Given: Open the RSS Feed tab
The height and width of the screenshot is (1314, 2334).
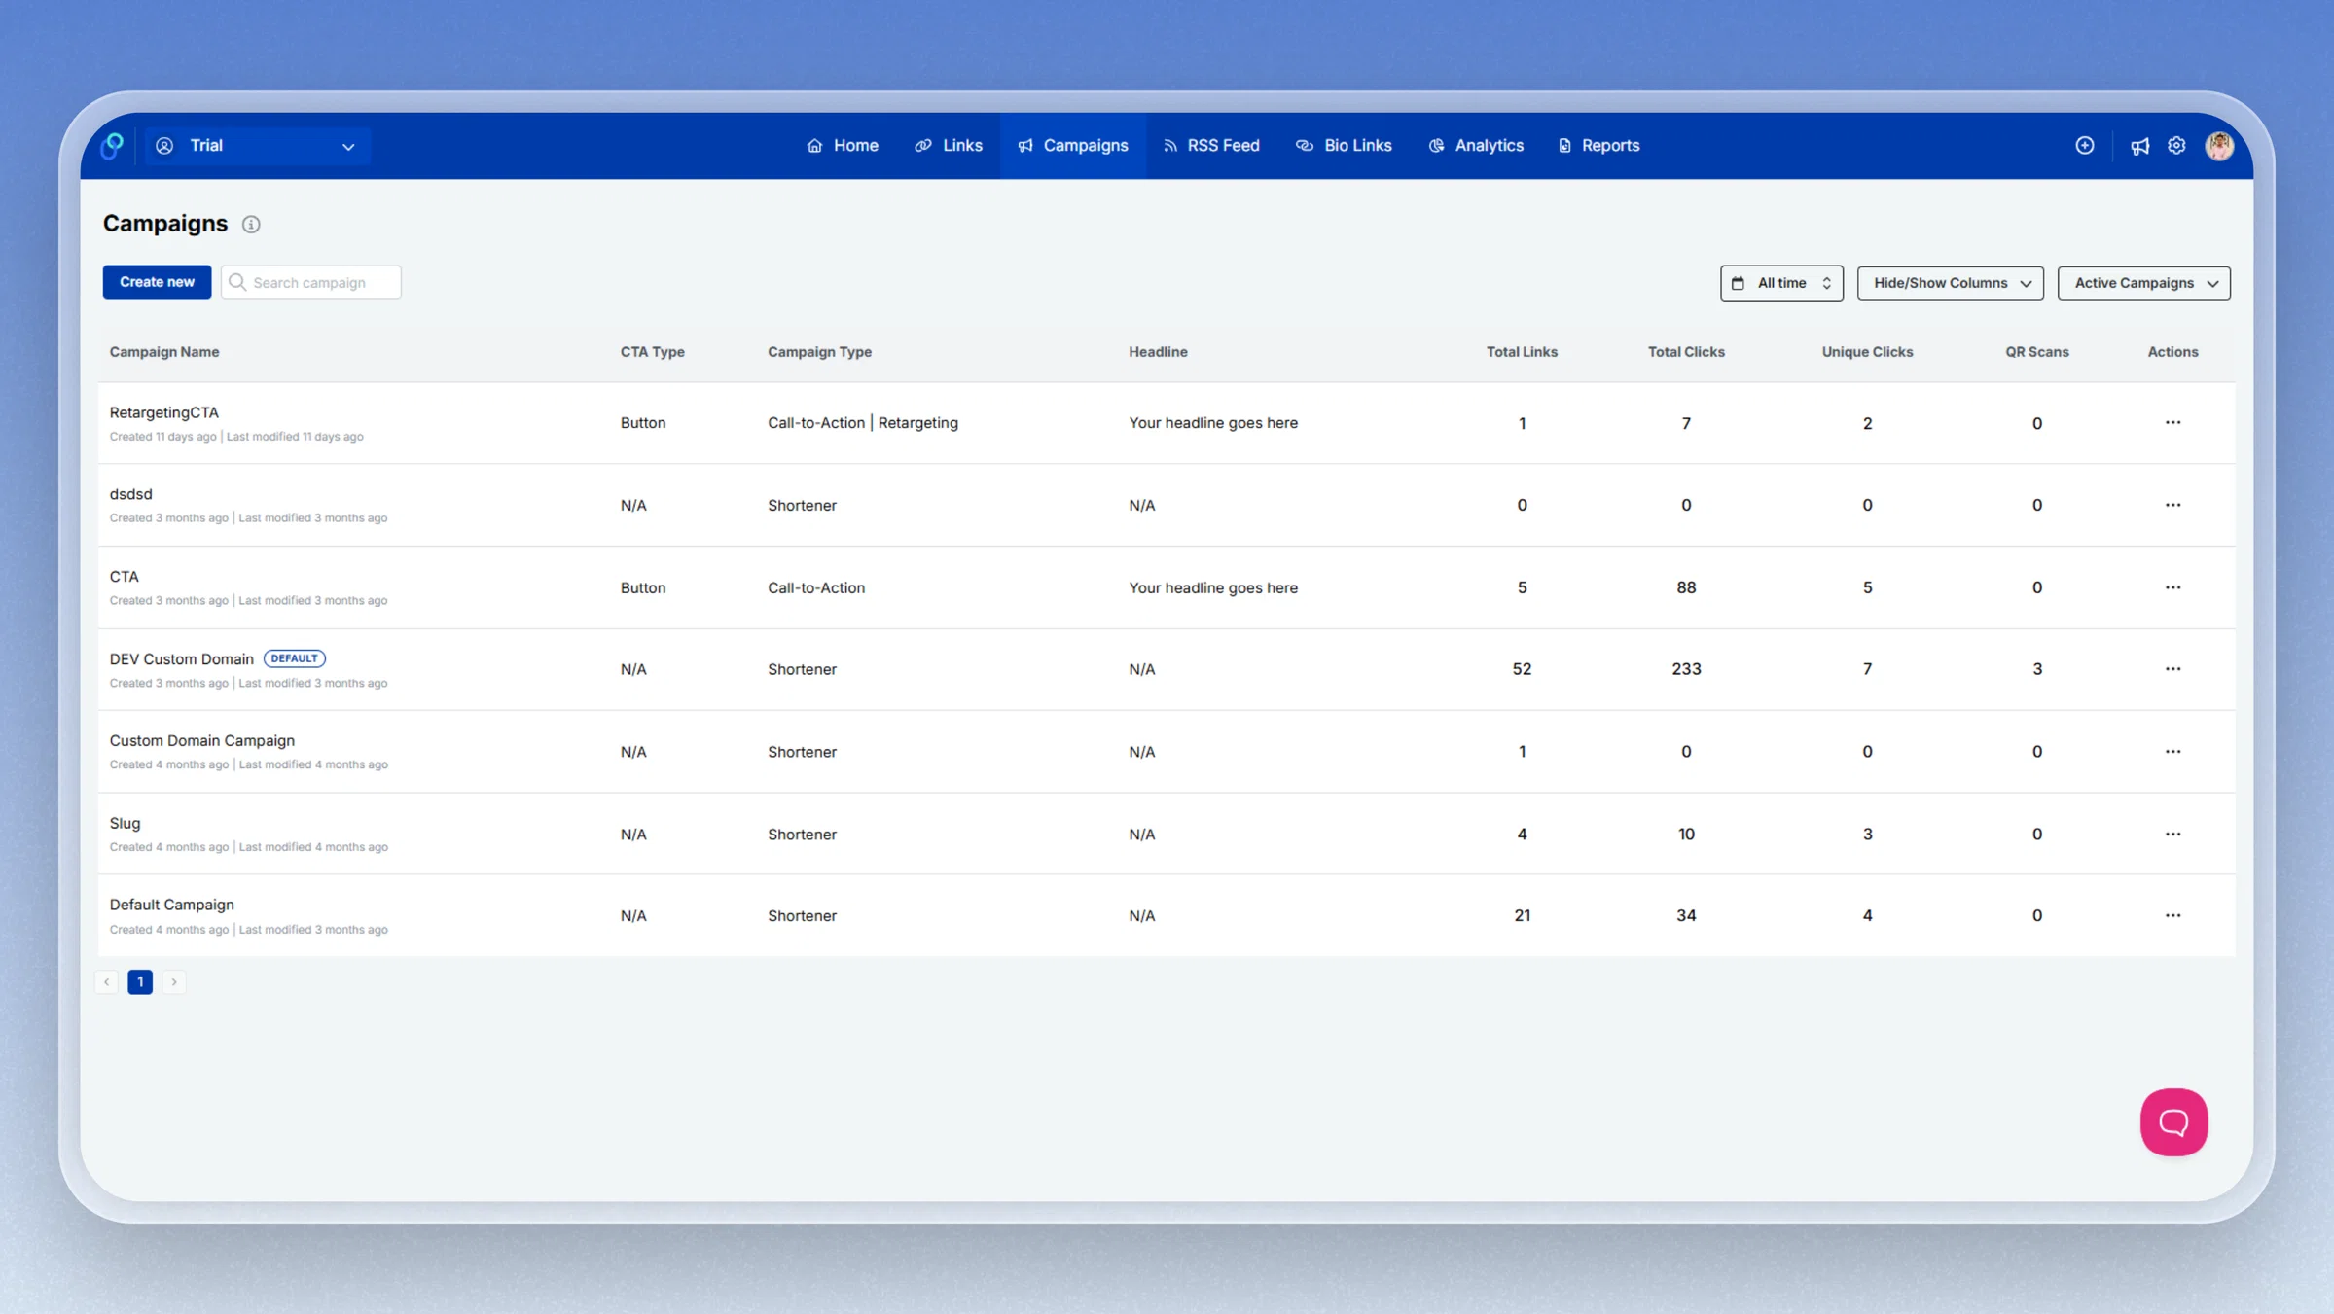Looking at the screenshot, I should [x=1211, y=146].
